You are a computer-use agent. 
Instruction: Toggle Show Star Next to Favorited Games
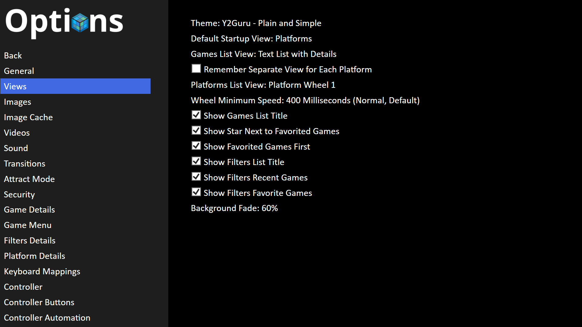pos(196,130)
